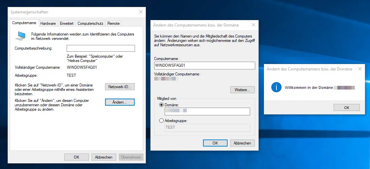Screen dimensions: 370x169
Task: Click OK in the Computername change dialog
Action: click(215, 143)
